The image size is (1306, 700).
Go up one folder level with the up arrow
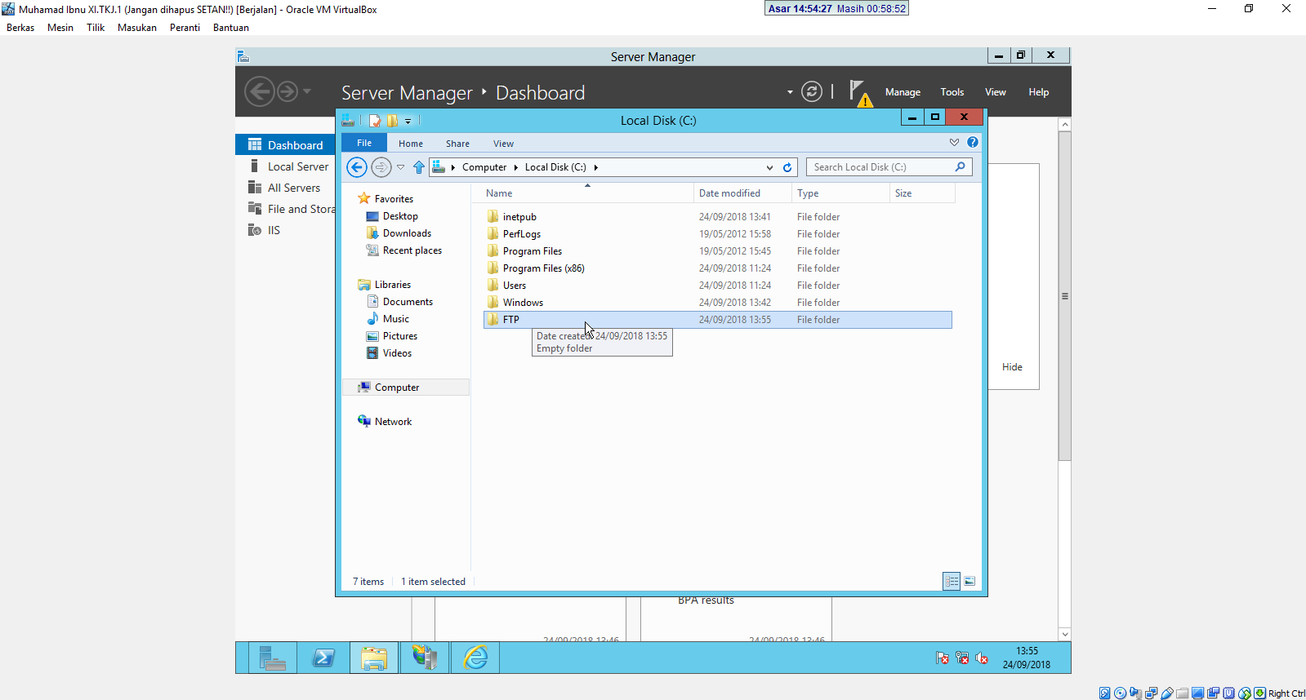pos(419,167)
